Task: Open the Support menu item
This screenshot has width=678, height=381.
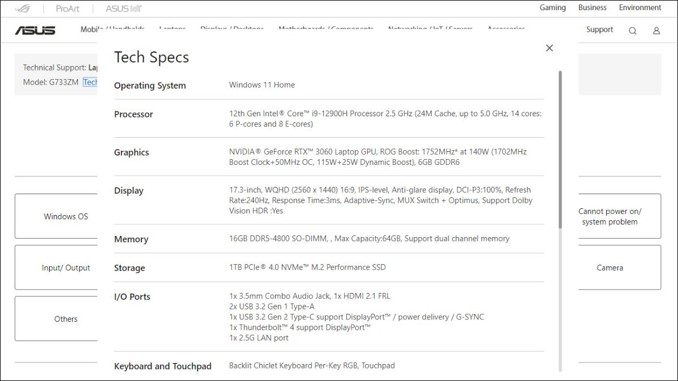Action: coord(599,29)
